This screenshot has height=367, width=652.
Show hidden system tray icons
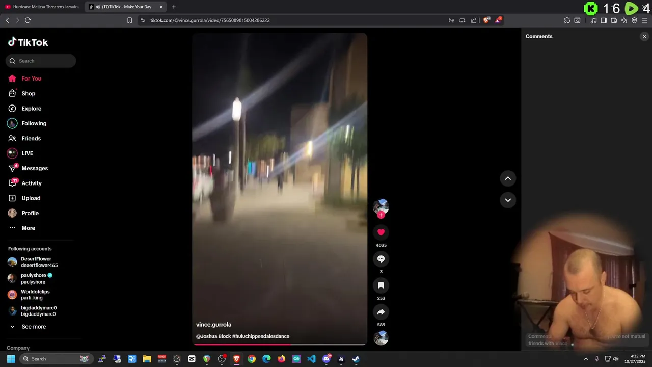(586, 359)
